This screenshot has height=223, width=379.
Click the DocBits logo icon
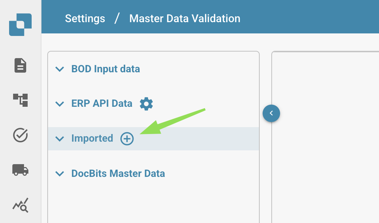coord(20,24)
